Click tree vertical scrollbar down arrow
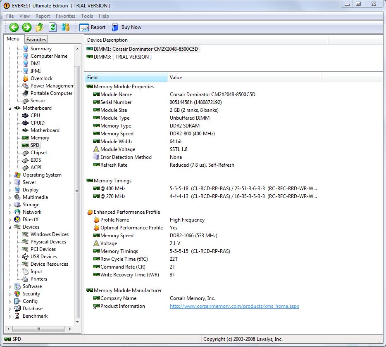Screen dimensions: 386x347 point(77,322)
